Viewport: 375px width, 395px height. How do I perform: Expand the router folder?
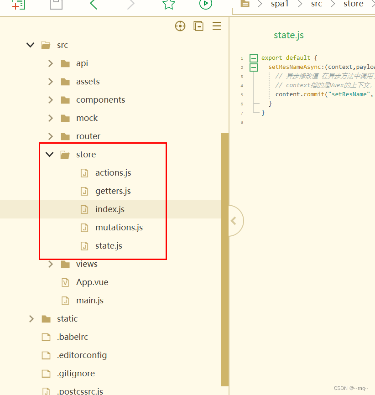click(x=50, y=136)
